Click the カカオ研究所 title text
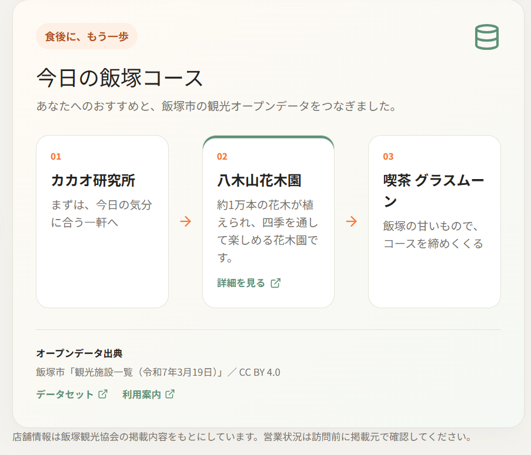This screenshot has width=531, height=455. point(93,180)
